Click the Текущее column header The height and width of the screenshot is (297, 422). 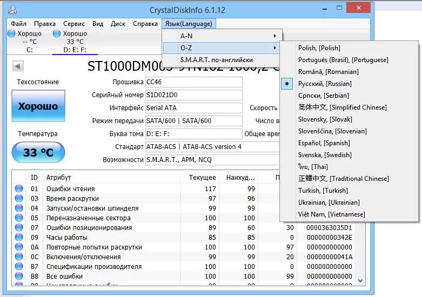tap(200, 178)
